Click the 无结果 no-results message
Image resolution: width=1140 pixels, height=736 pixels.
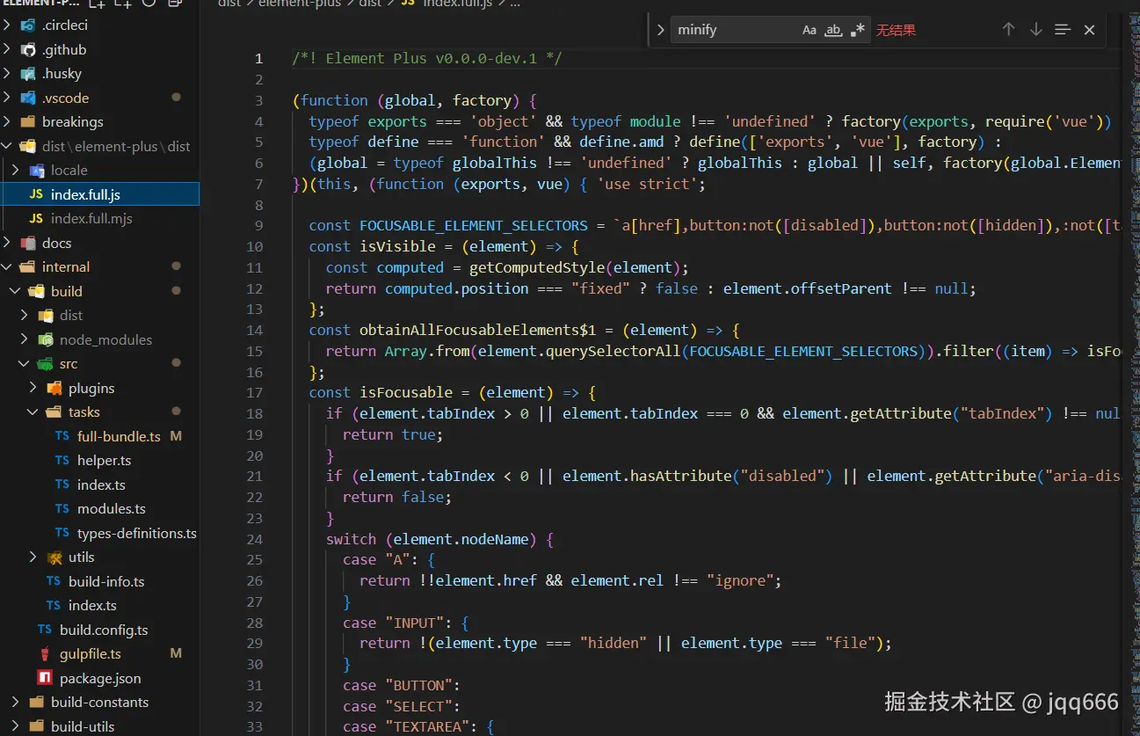[896, 31]
